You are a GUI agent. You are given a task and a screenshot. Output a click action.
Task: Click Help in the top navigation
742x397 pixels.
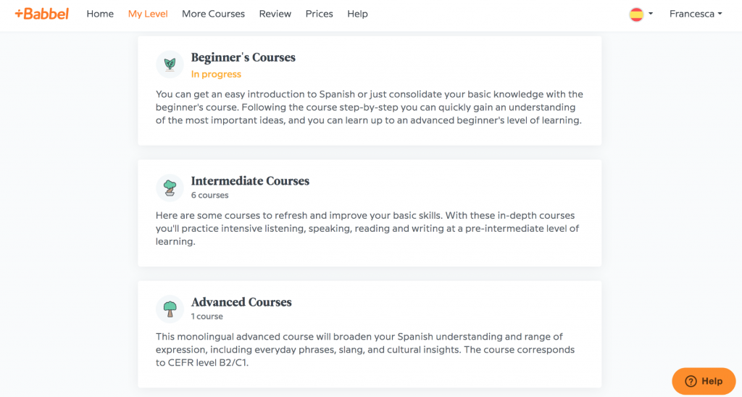pos(357,14)
